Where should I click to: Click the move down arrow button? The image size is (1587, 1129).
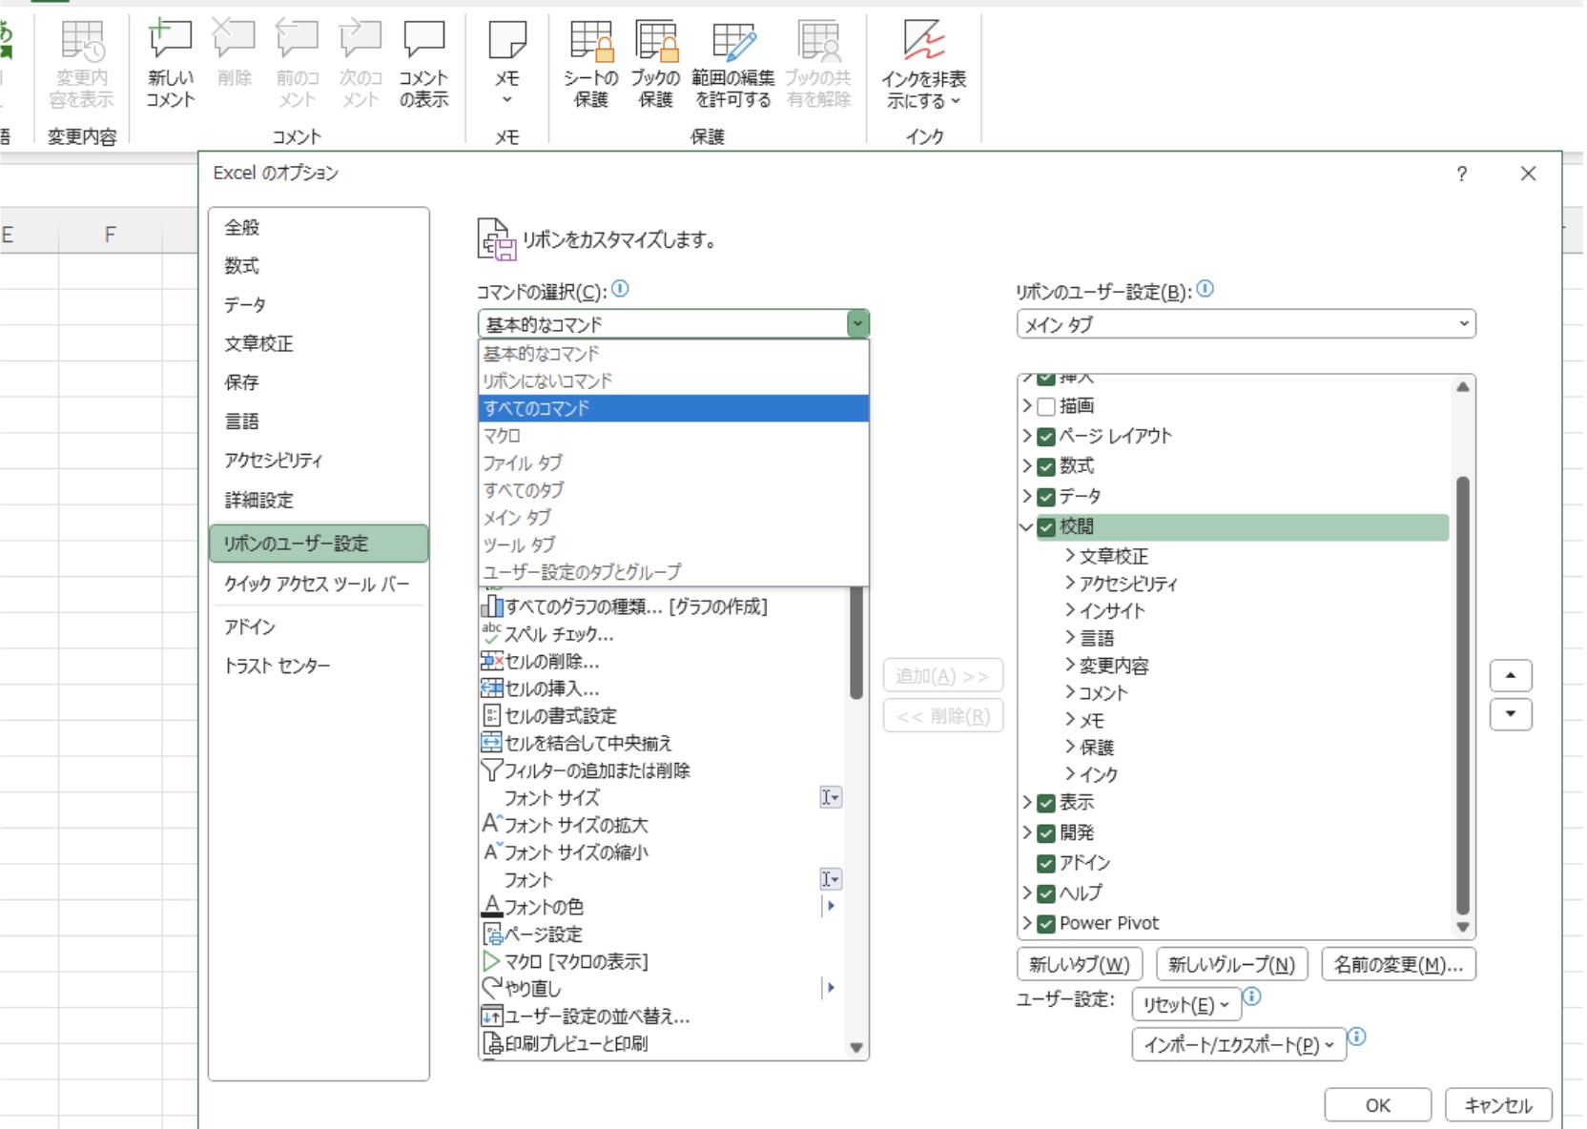point(1511,714)
